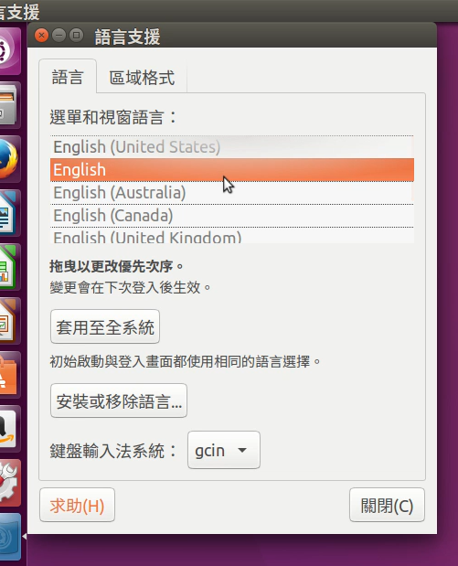Select English (United States) in list
The image size is (458, 566).
coord(232,147)
